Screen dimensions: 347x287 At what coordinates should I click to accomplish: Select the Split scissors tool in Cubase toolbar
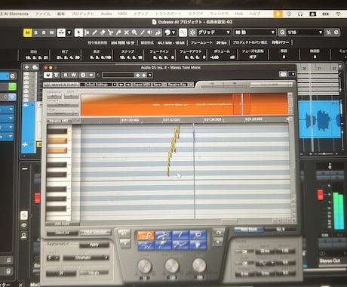(x=110, y=32)
